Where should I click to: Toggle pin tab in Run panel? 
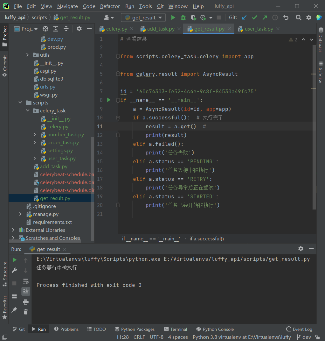pyautogui.click(x=14, y=309)
